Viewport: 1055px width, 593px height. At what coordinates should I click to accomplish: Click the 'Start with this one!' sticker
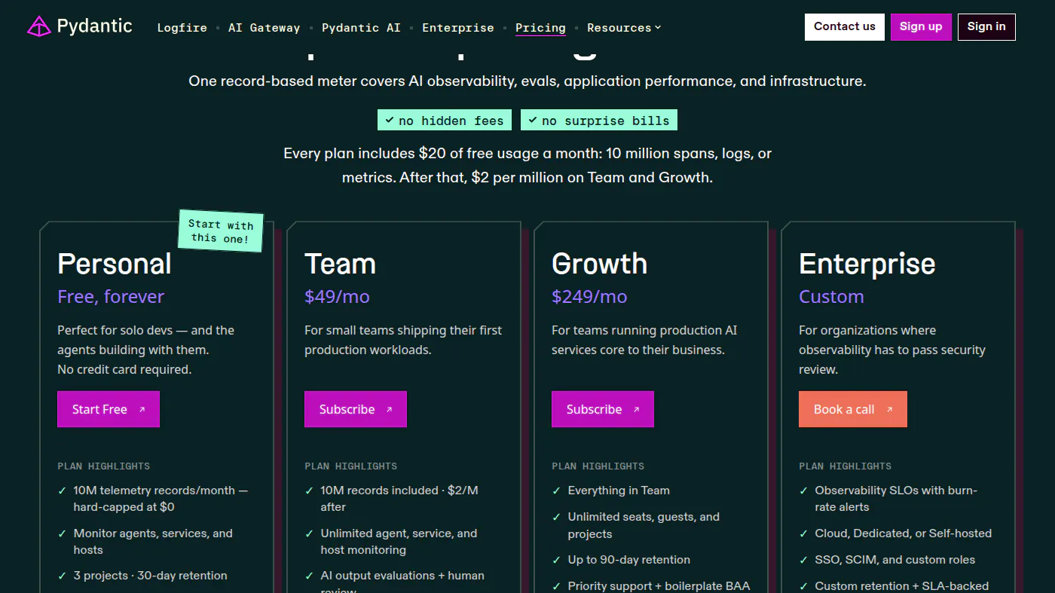[x=221, y=231]
